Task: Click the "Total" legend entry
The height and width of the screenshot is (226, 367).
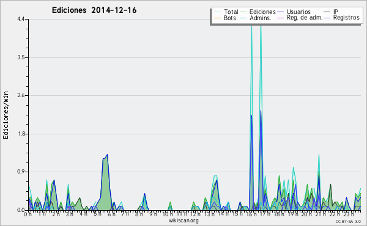Action: point(231,12)
